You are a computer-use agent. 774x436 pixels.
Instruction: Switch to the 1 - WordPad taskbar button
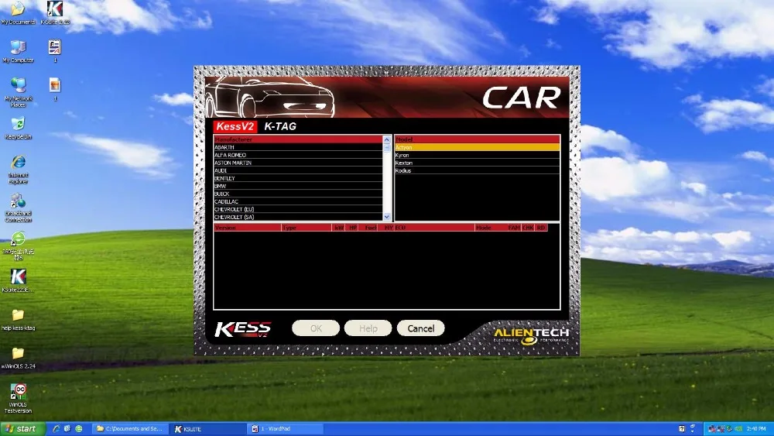pos(286,428)
